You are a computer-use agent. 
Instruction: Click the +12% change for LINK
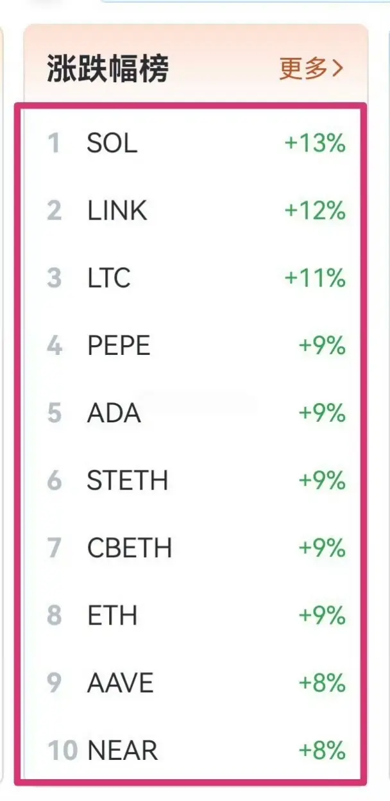coord(315,211)
